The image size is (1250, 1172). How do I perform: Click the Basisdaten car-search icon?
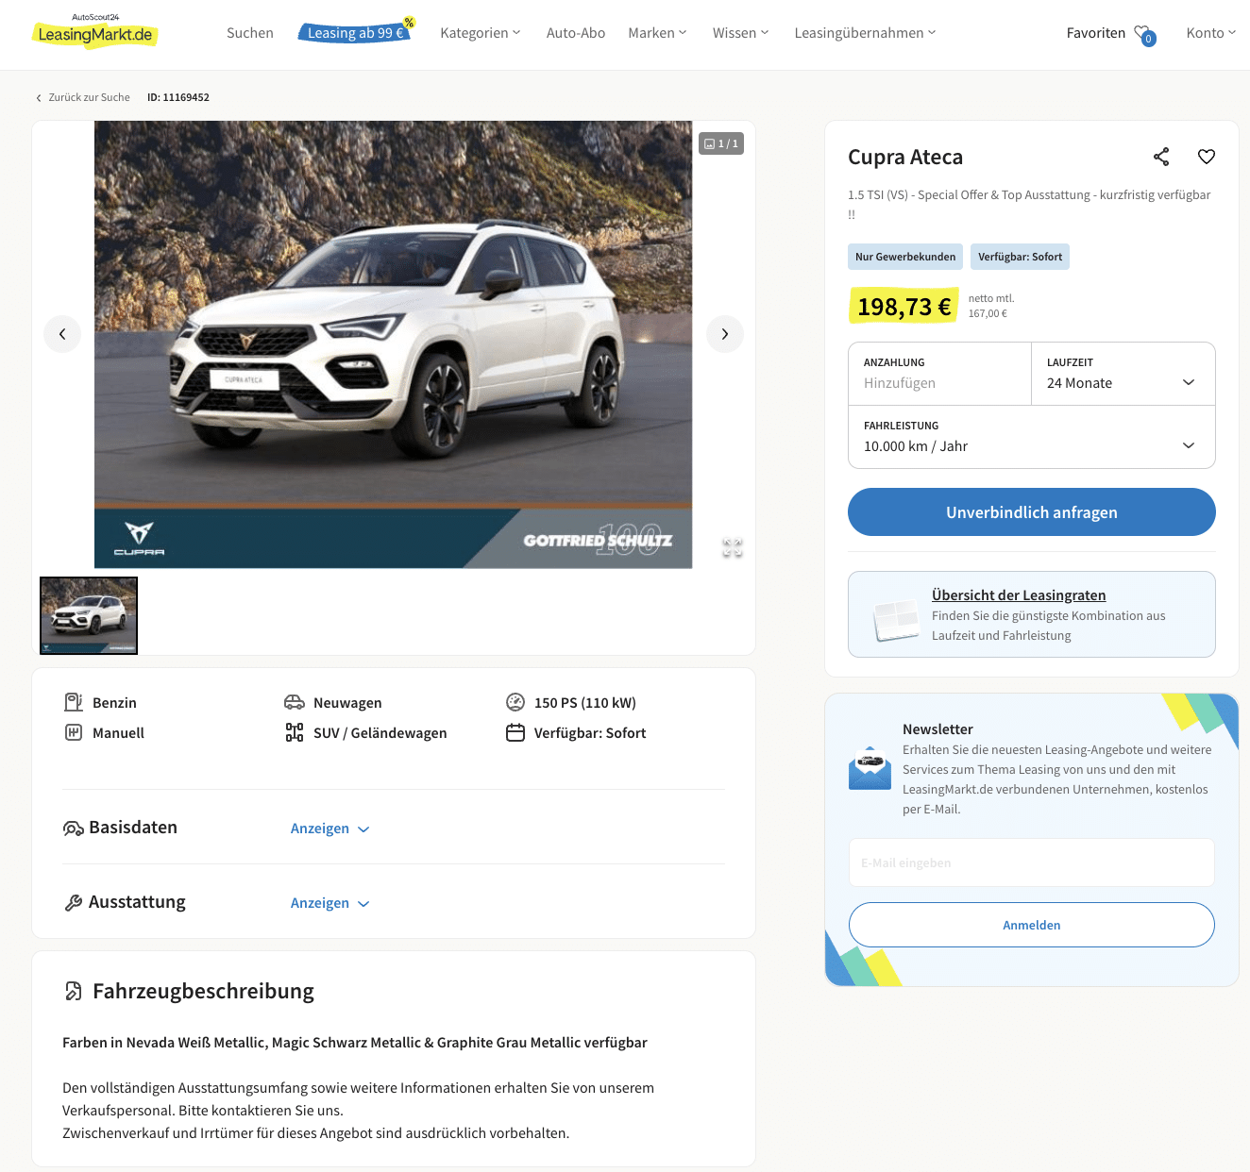74,828
